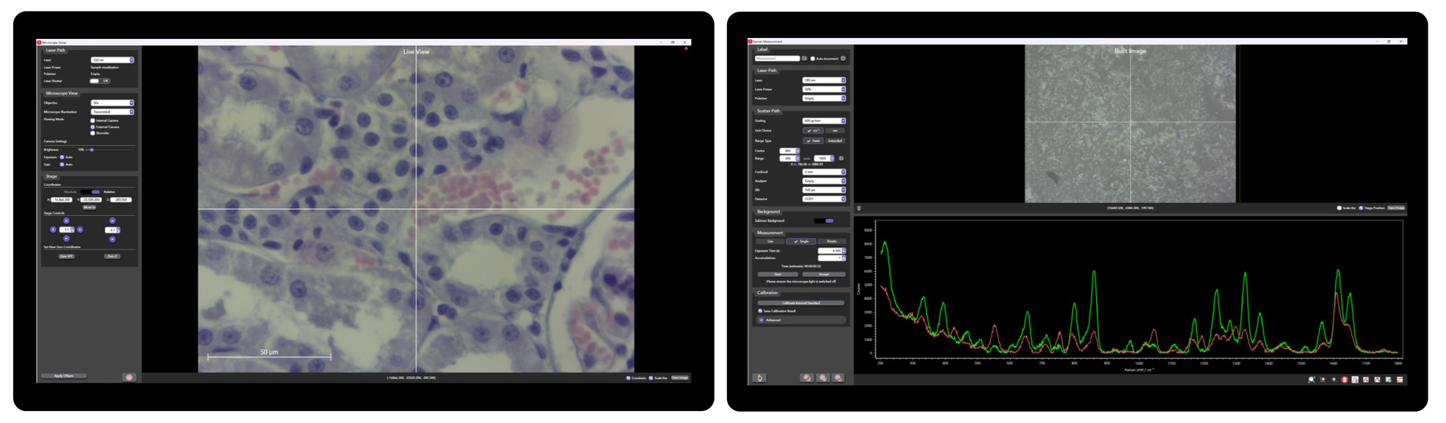Select the Live measurement tab
Image resolution: width=1446 pixels, height=423 pixels.
pos(770,242)
